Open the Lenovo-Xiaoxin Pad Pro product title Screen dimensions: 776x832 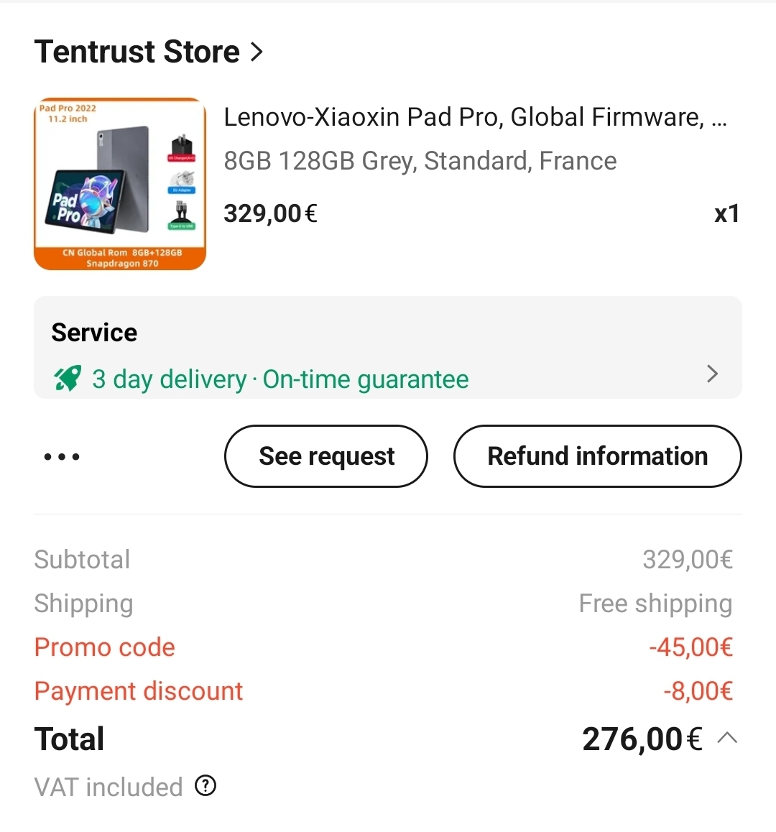click(x=474, y=117)
